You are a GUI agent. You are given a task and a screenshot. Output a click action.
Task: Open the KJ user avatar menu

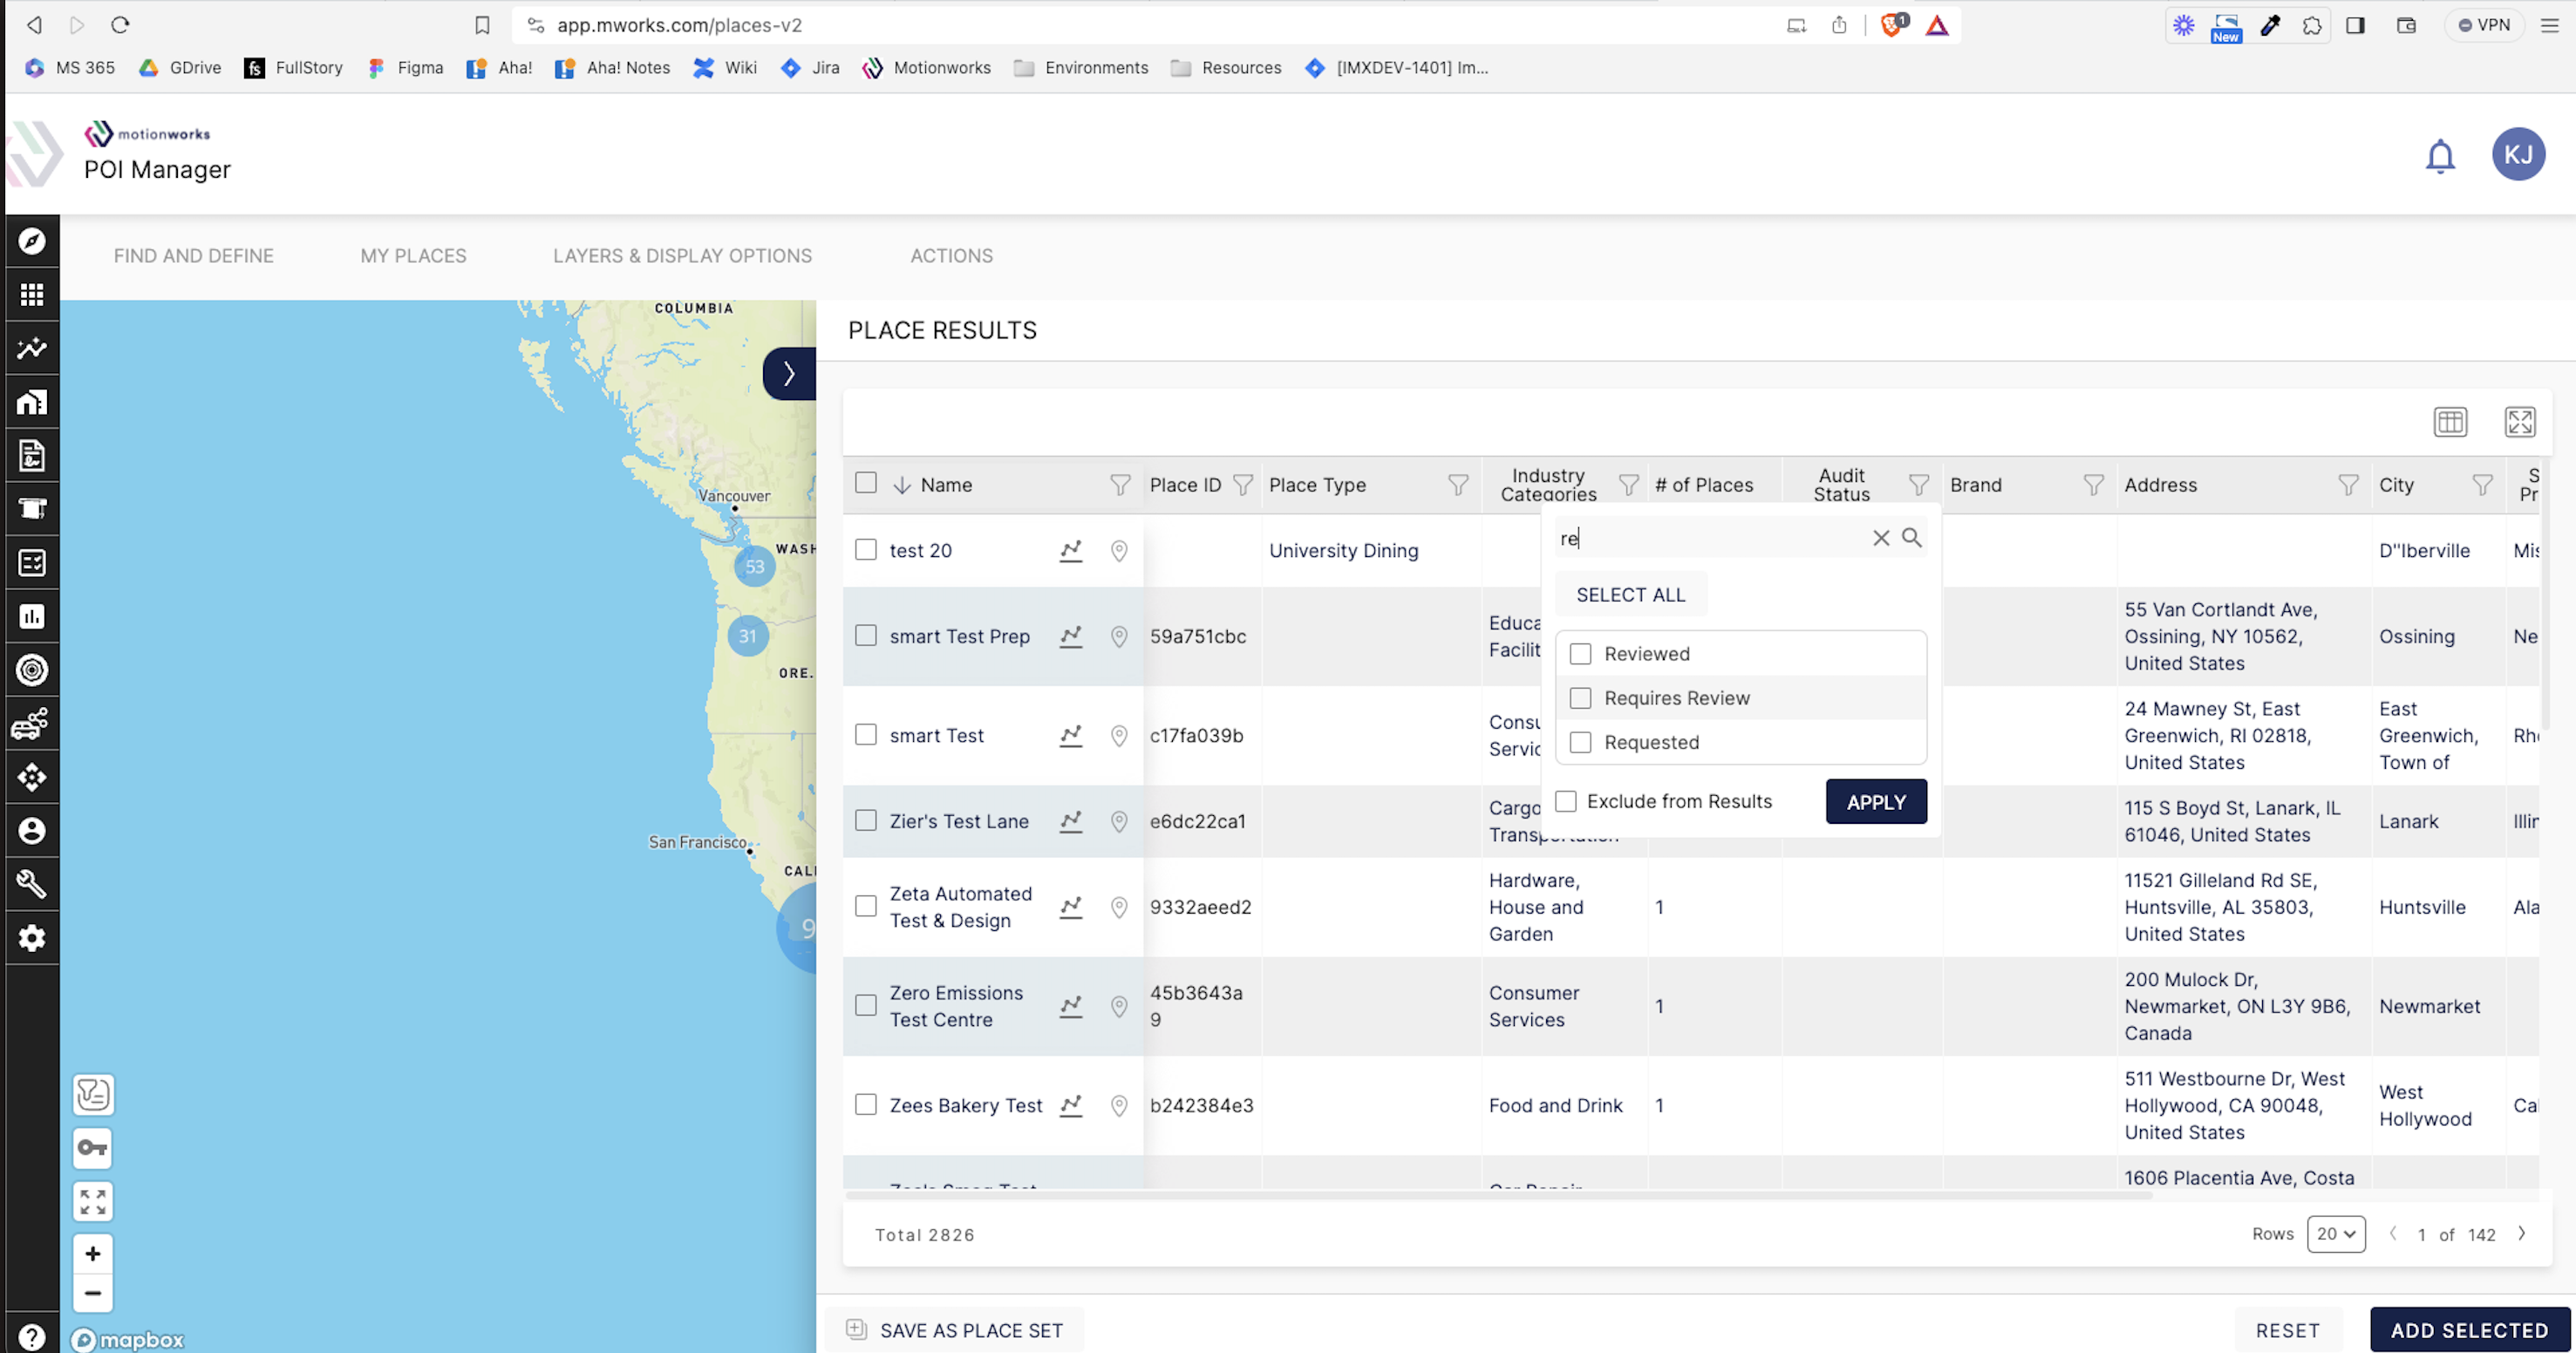tap(2518, 154)
